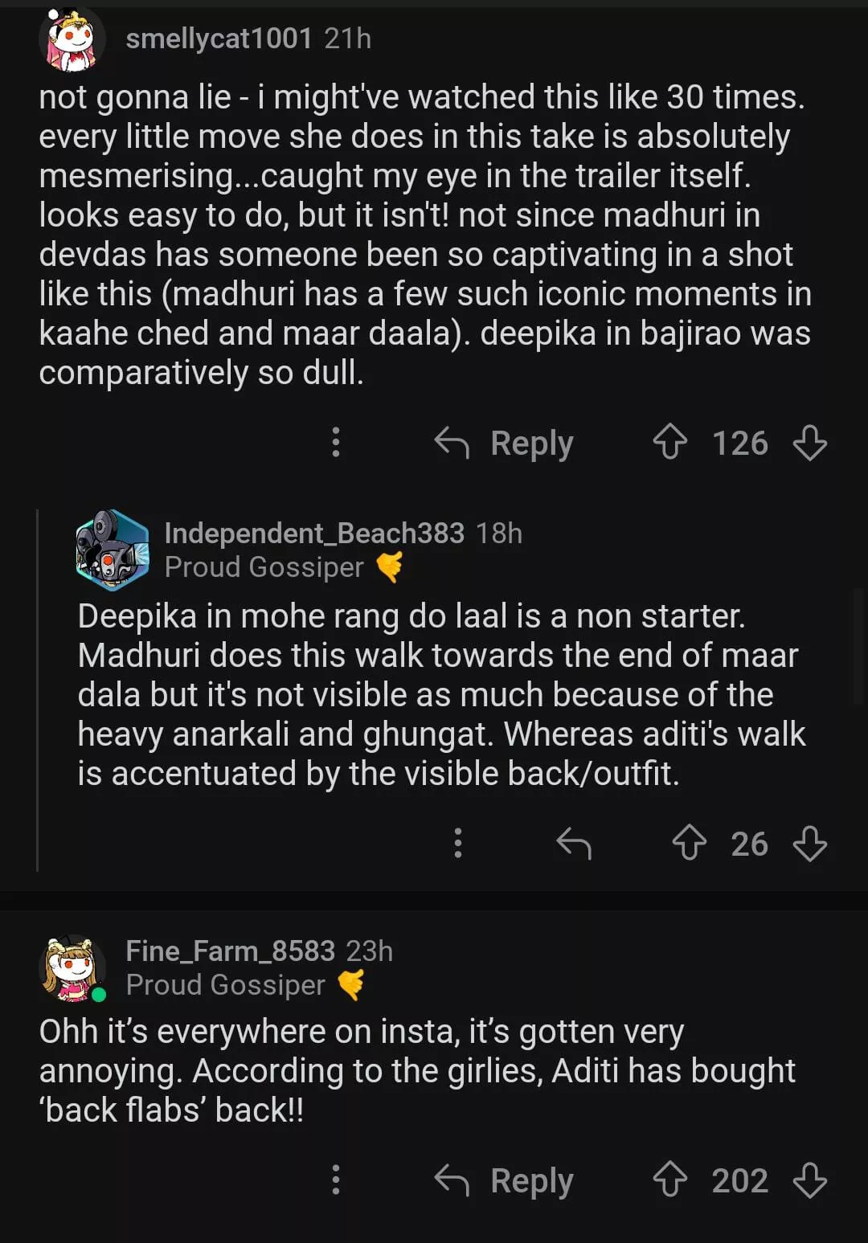868x1243 pixels.
Task: Downvote smellycat1001's comment
Action: click(809, 443)
